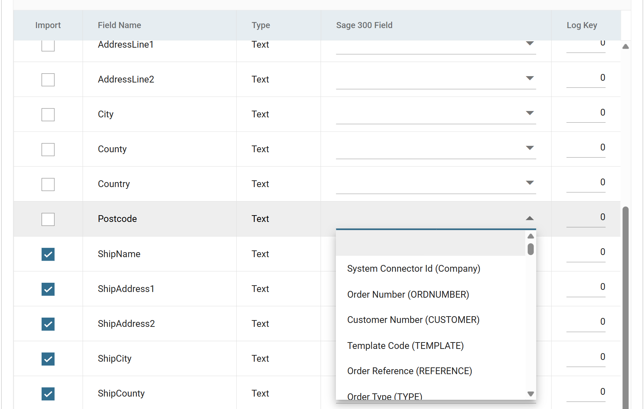Pick Template Code (TEMPLATE) from dropdown list
The width and height of the screenshot is (644, 409).
(431, 346)
